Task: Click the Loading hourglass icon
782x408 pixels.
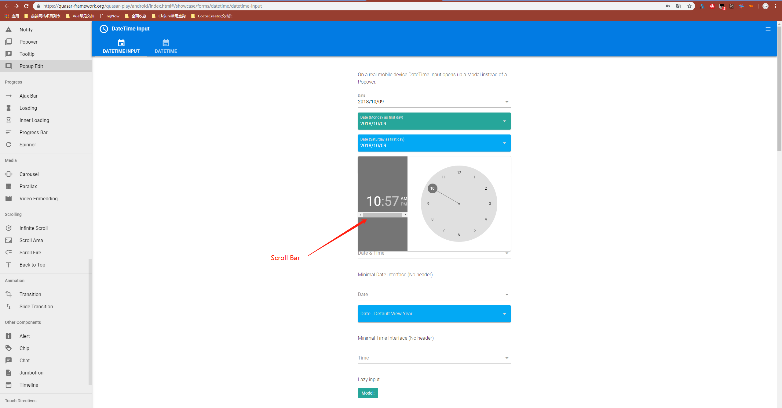Action: click(x=9, y=108)
